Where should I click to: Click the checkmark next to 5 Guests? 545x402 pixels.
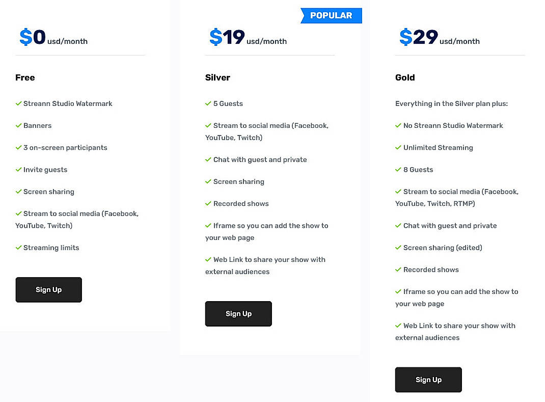tap(209, 103)
